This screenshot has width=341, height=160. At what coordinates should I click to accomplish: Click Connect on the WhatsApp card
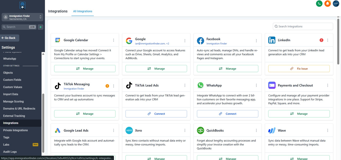click(227, 114)
